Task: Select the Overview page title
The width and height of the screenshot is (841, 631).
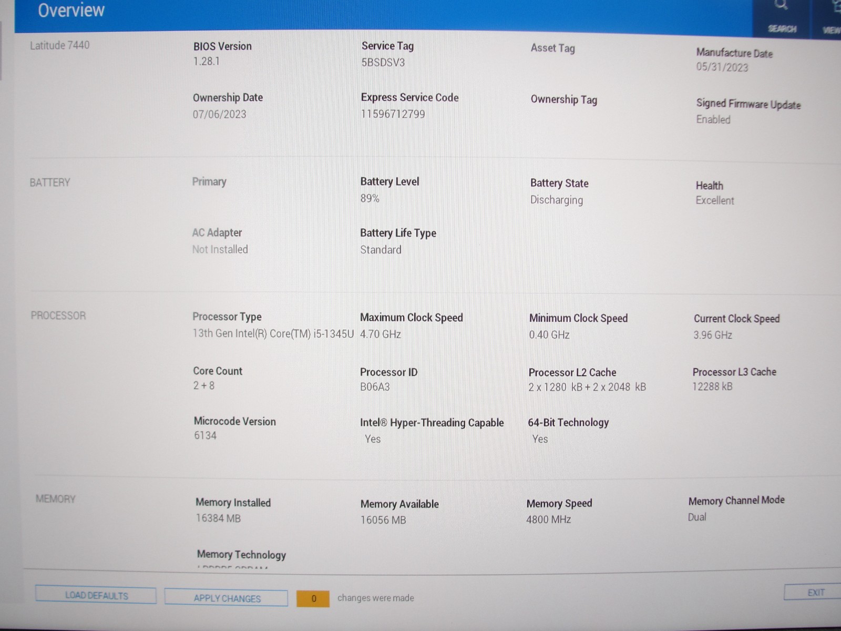Action: pos(71,11)
